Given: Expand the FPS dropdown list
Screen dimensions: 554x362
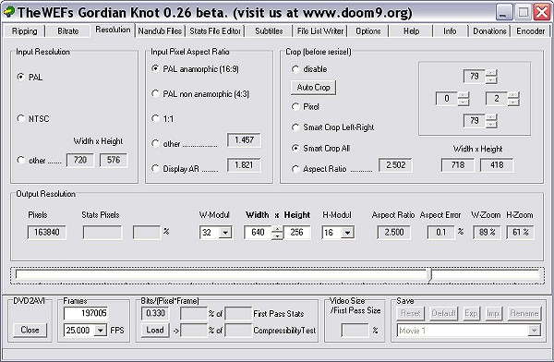Looking at the screenshot, I should 101,331.
